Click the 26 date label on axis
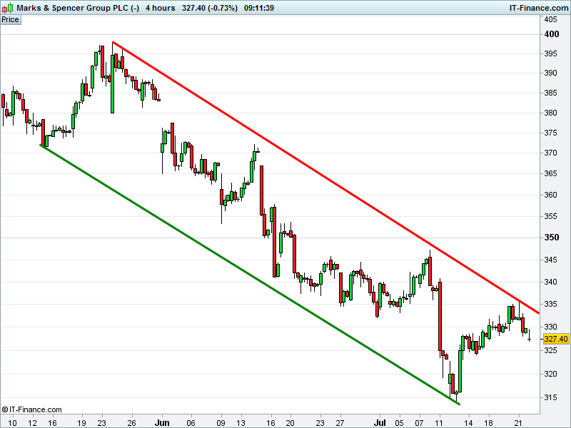 coord(131,423)
